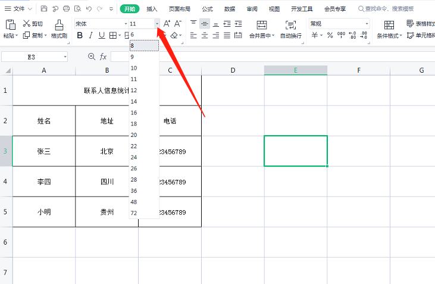Viewport: 435px width, 284px height.
Task: Click Merge and Center icon
Action: (262, 25)
